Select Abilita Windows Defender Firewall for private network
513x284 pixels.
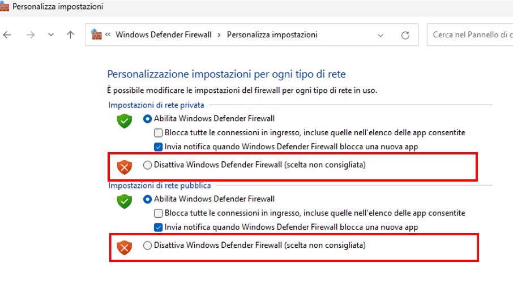(x=148, y=119)
